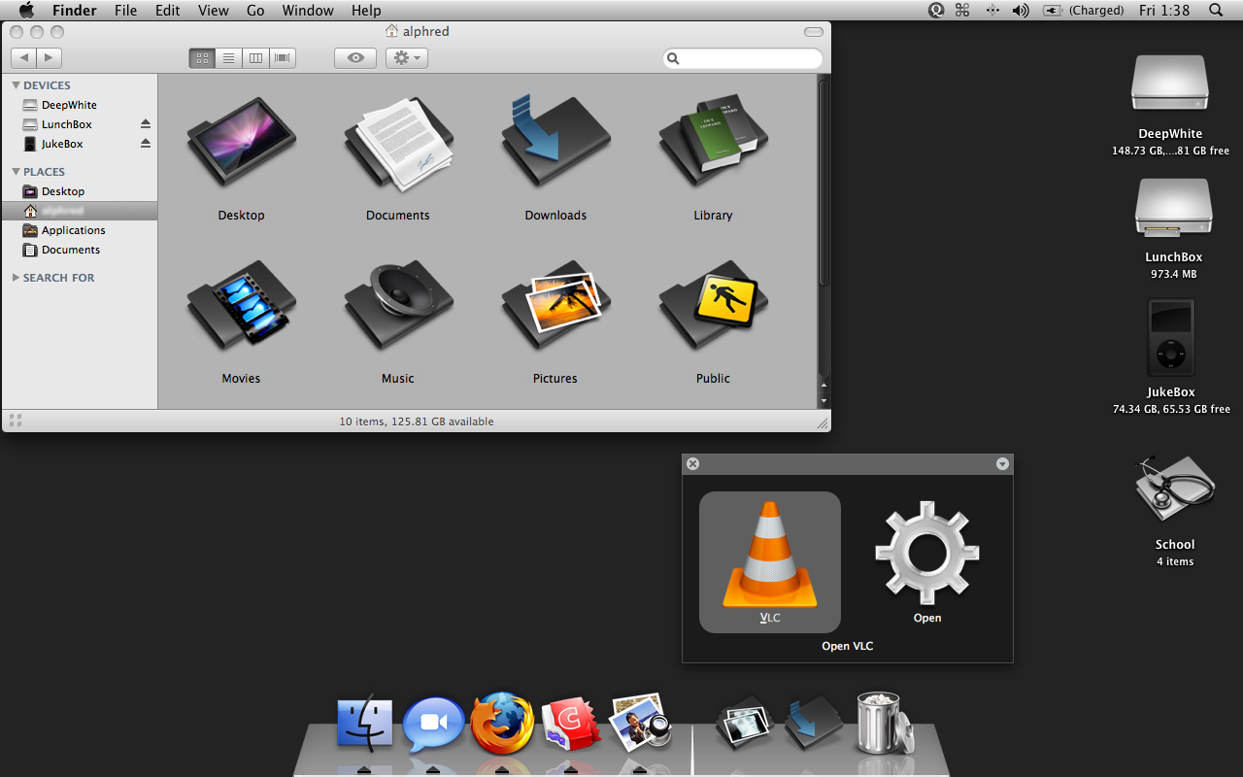This screenshot has height=777, width=1243.
Task: Open the Window menu
Action: 307,11
